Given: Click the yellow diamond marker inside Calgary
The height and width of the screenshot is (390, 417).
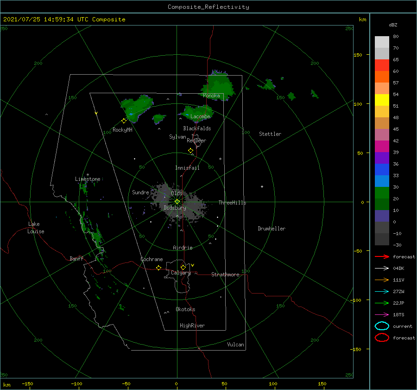Looking at the screenshot, I should (x=183, y=267).
